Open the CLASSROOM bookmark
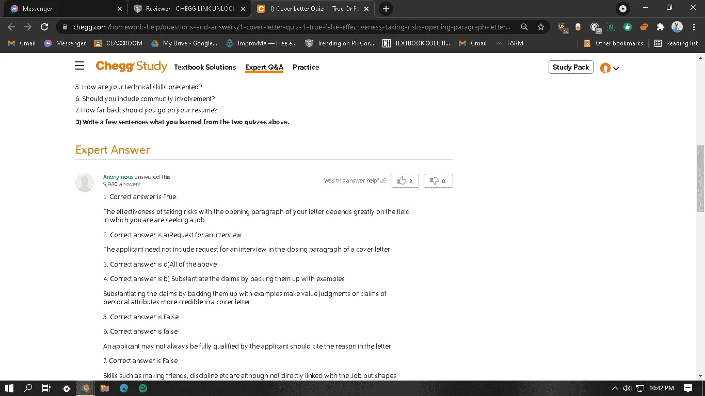705x396 pixels. (118, 43)
